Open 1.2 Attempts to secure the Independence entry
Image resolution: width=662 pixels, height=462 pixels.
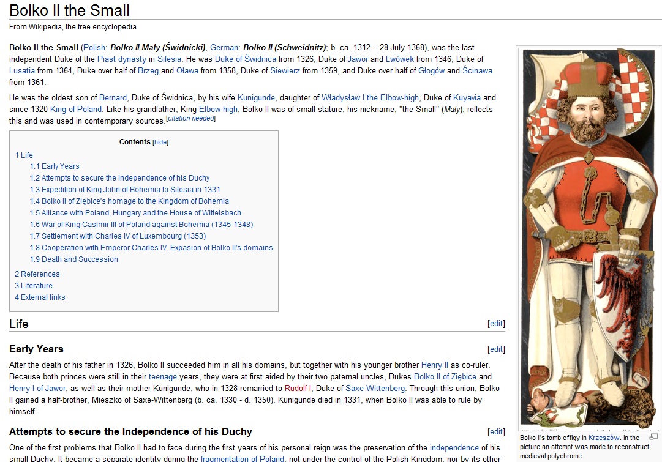click(119, 178)
